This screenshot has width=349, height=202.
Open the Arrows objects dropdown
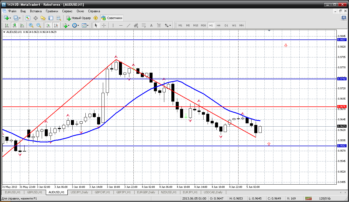(x=168, y=25)
